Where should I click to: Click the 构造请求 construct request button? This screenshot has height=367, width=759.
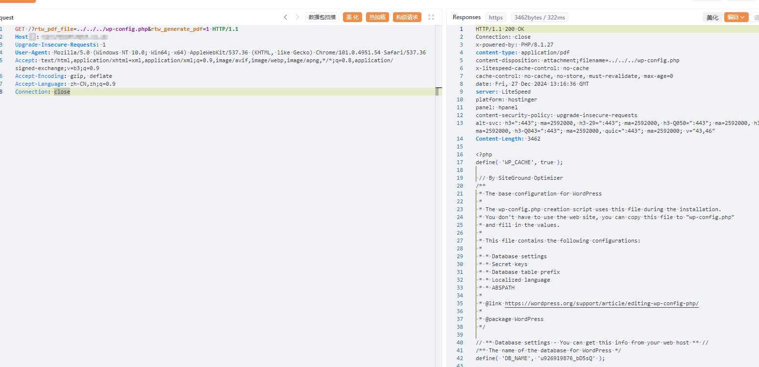pos(407,17)
